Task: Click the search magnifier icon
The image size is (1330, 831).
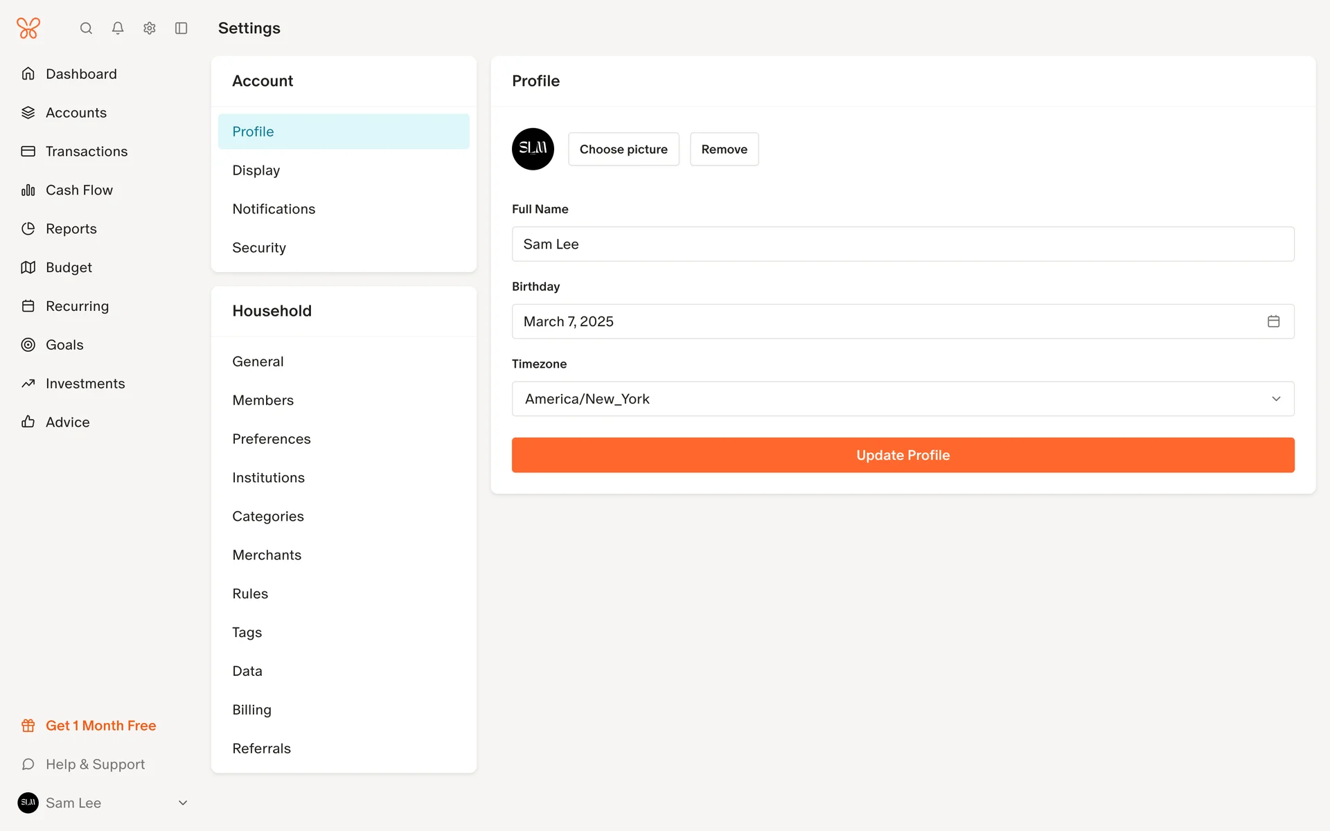Action: pyautogui.click(x=86, y=28)
